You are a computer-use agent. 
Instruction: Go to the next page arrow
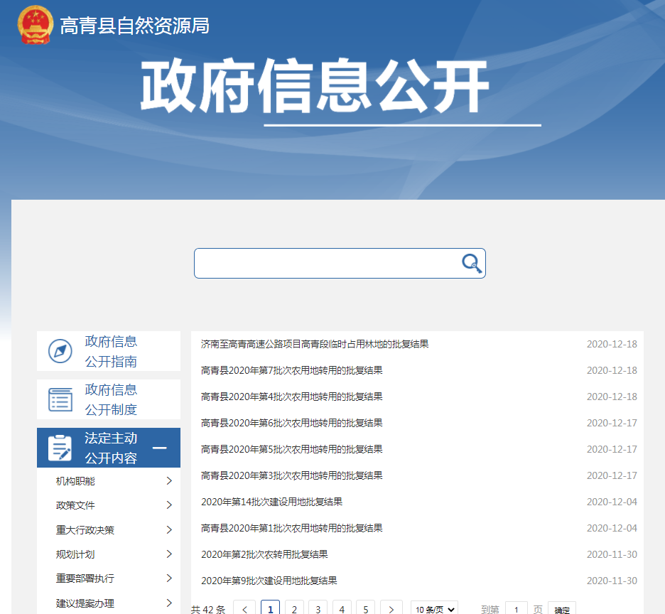click(391, 609)
